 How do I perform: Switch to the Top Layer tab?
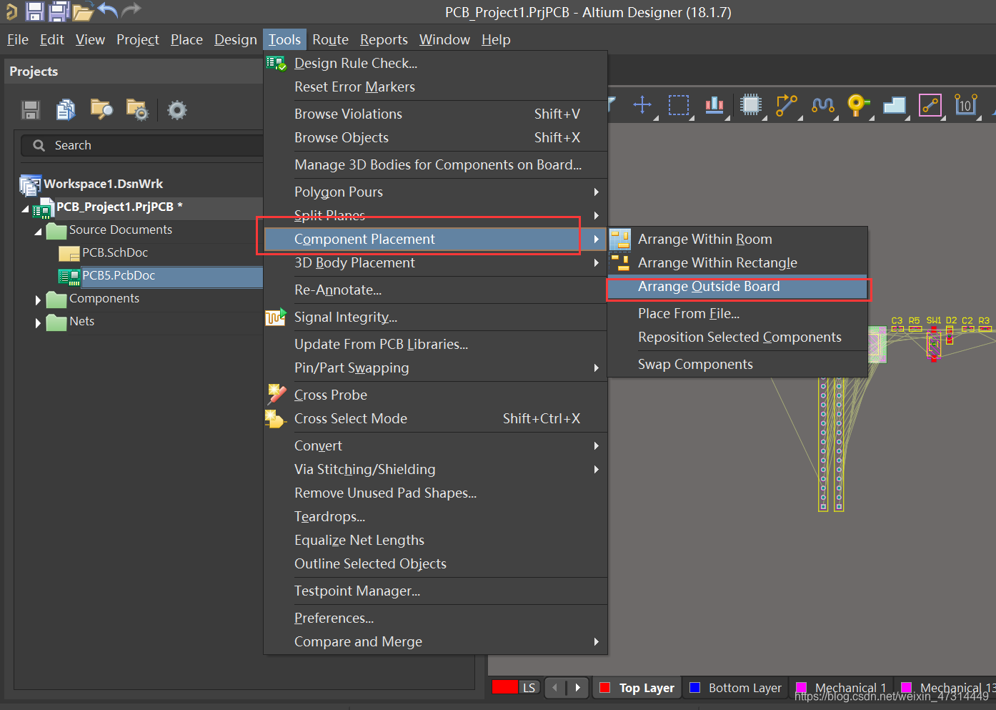[637, 688]
